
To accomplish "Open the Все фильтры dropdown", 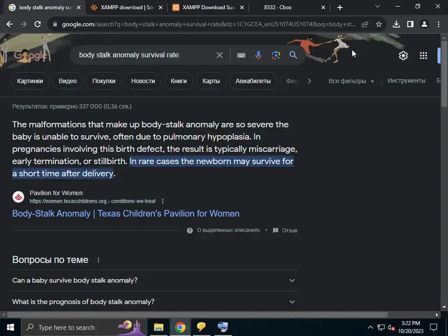I will [x=351, y=81].
